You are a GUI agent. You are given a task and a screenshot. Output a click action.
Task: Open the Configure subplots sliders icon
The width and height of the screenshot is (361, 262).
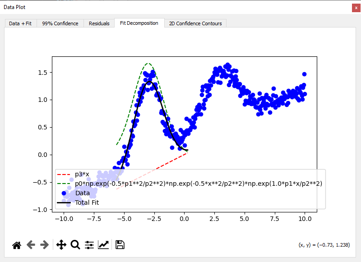point(89,245)
